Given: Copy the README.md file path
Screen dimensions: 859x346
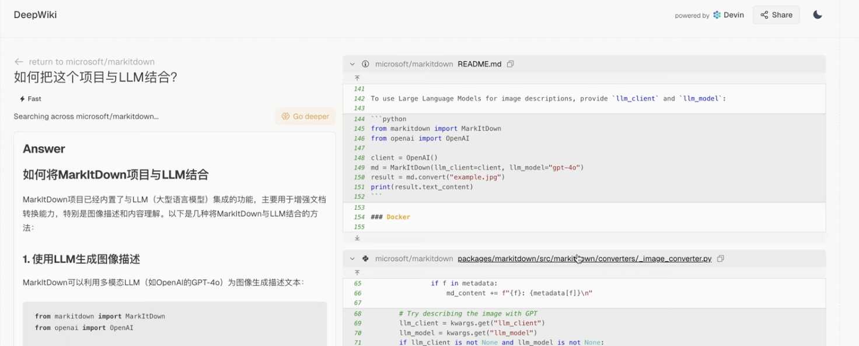Looking at the screenshot, I should (510, 64).
